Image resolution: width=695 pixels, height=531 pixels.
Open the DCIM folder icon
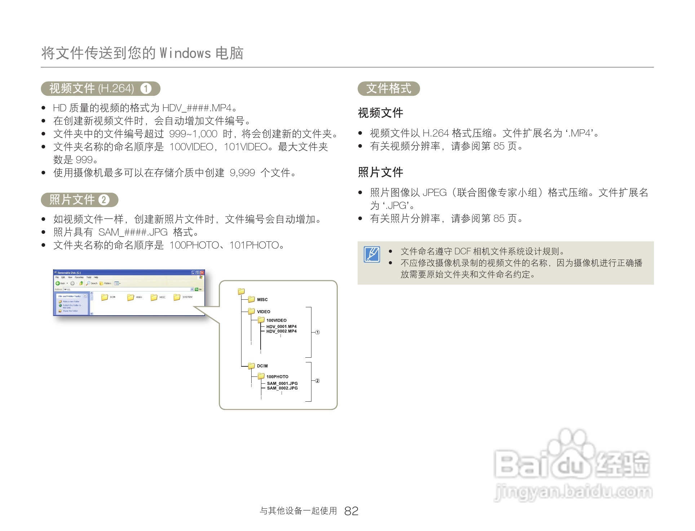[105, 297]
